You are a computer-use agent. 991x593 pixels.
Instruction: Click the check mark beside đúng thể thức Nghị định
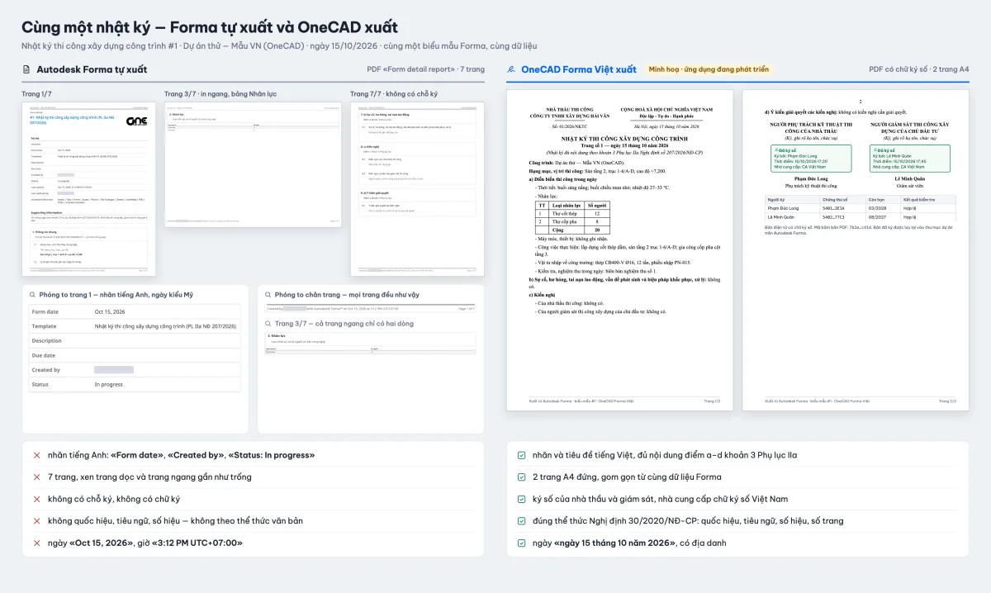(521, 521)
